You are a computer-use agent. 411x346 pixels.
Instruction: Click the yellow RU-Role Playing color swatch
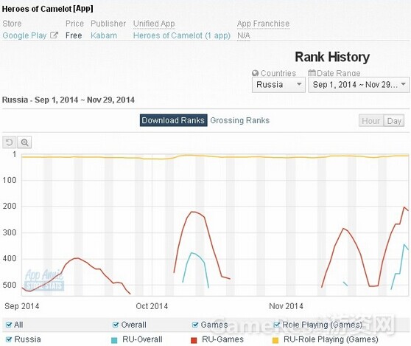(x=275, y=340)
